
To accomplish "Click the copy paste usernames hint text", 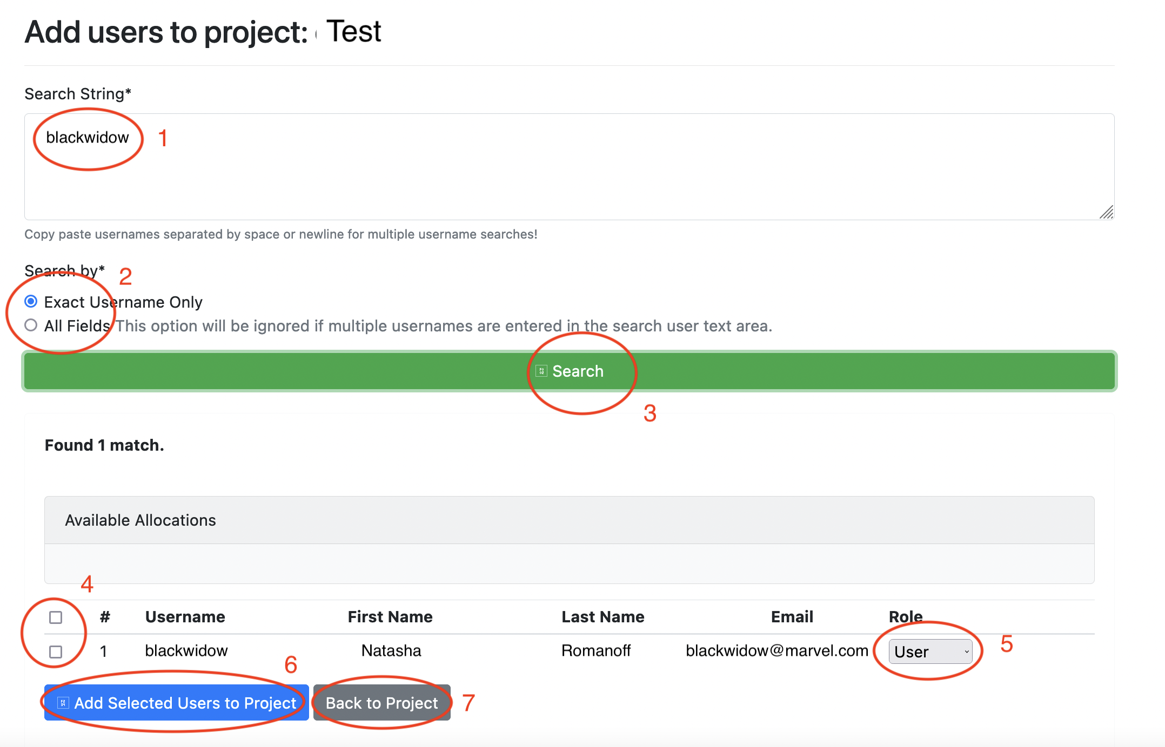I will [281, 234].
